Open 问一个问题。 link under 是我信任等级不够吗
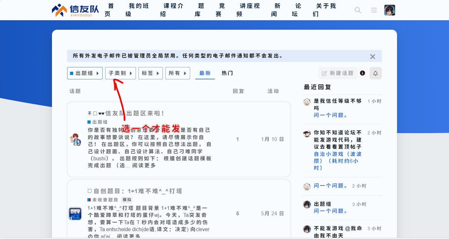The width and height of the screenshot is (449, 239). pos(331,115)
